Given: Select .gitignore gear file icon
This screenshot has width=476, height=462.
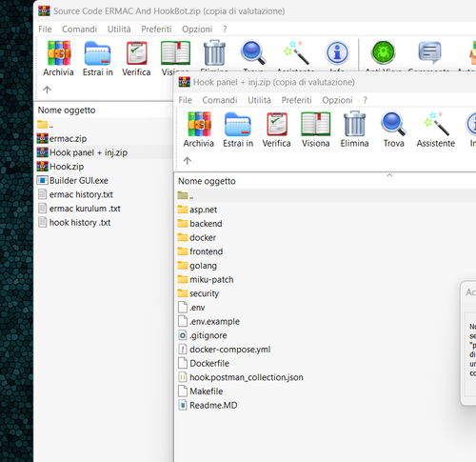Looking at the screenshot, I should (x=183, y=335).
